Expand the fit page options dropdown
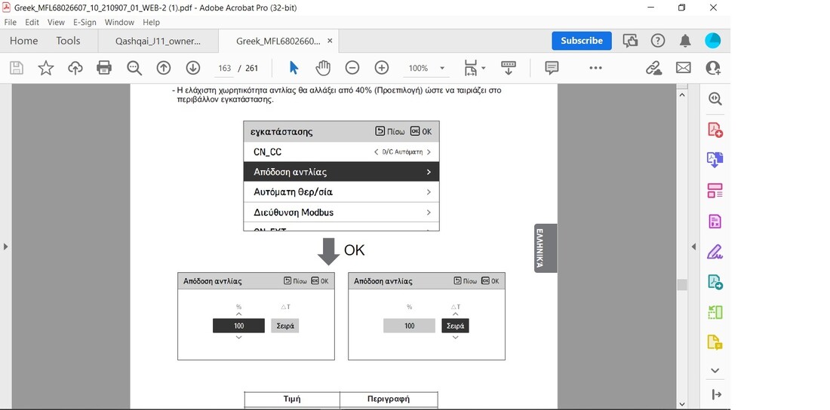 [x=483, y=68]
